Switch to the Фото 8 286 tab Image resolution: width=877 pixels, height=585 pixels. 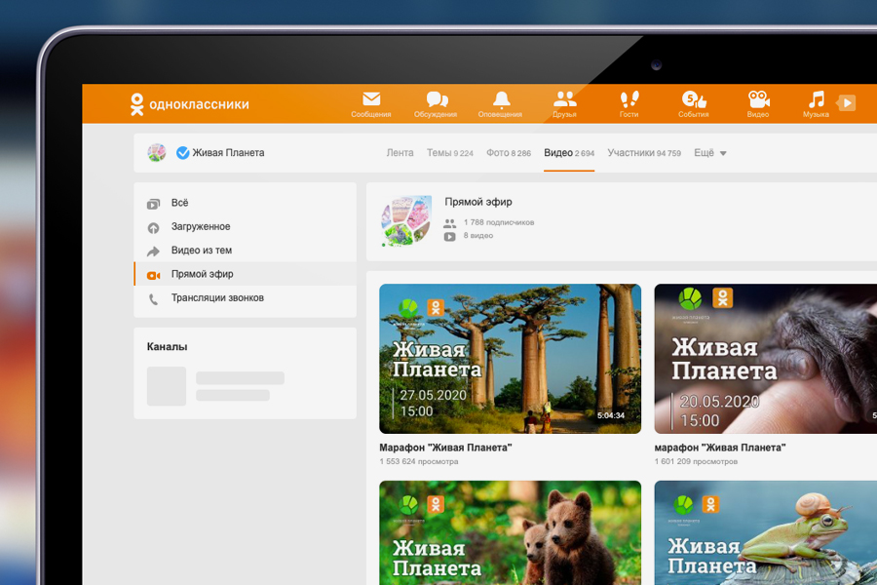coord(509,153)
